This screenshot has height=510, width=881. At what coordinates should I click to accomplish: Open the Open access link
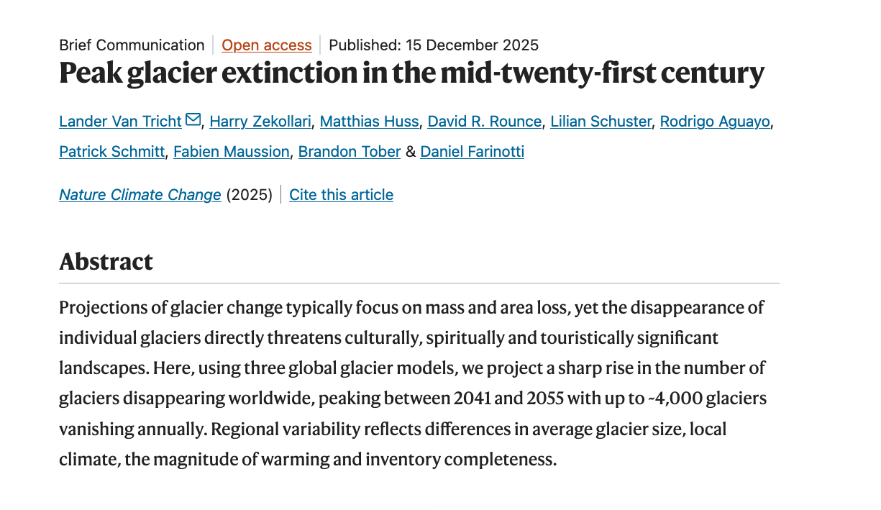[x=267, y=45]
